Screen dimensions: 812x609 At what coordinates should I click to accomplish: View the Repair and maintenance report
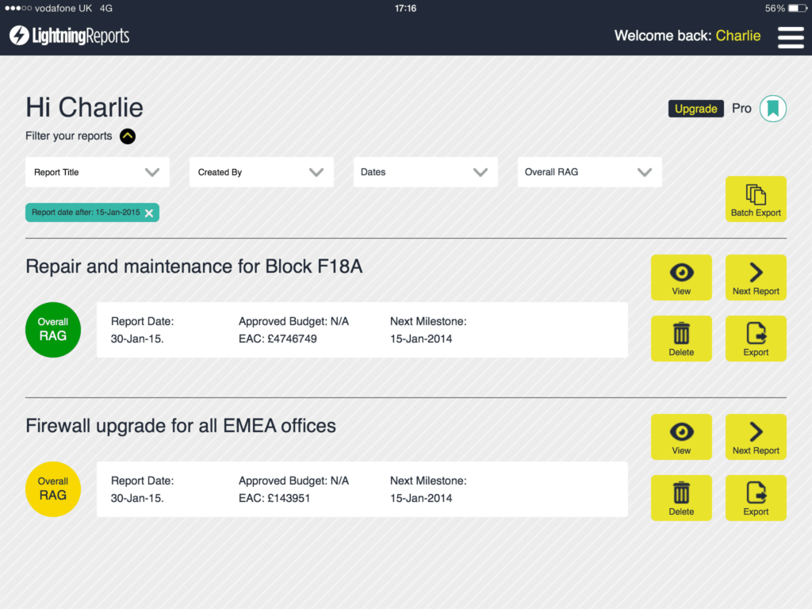click(681, 278)
